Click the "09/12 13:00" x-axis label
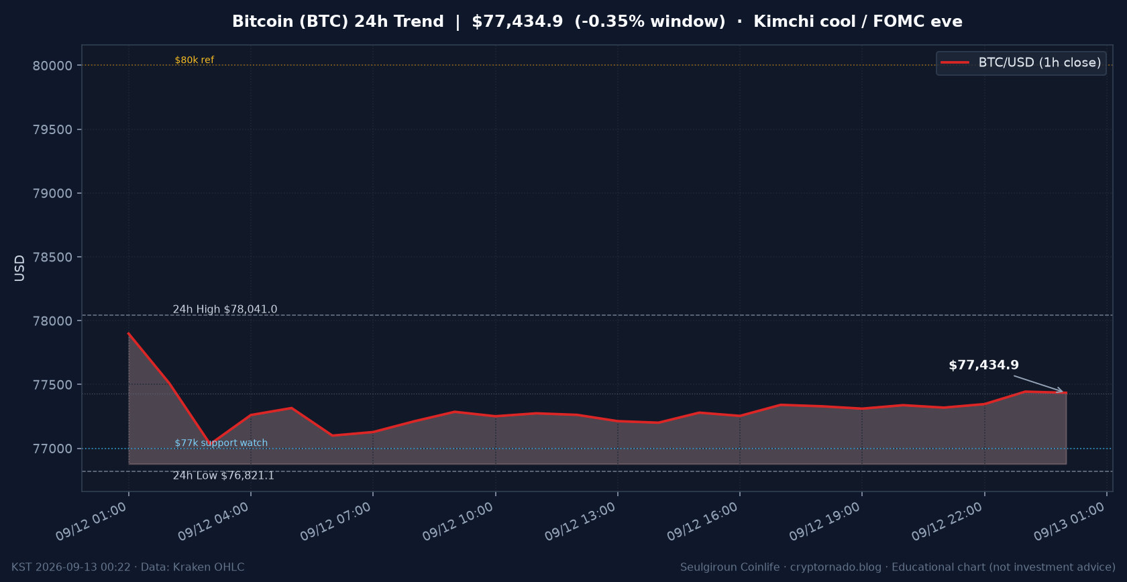This screenshot has width=1127, height=582. coord(580,522)
